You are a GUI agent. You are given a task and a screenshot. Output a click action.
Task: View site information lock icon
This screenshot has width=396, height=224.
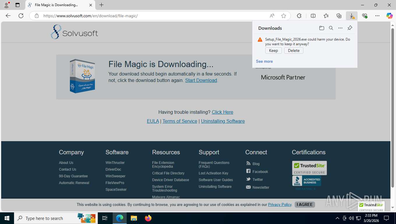pos(37,16)
